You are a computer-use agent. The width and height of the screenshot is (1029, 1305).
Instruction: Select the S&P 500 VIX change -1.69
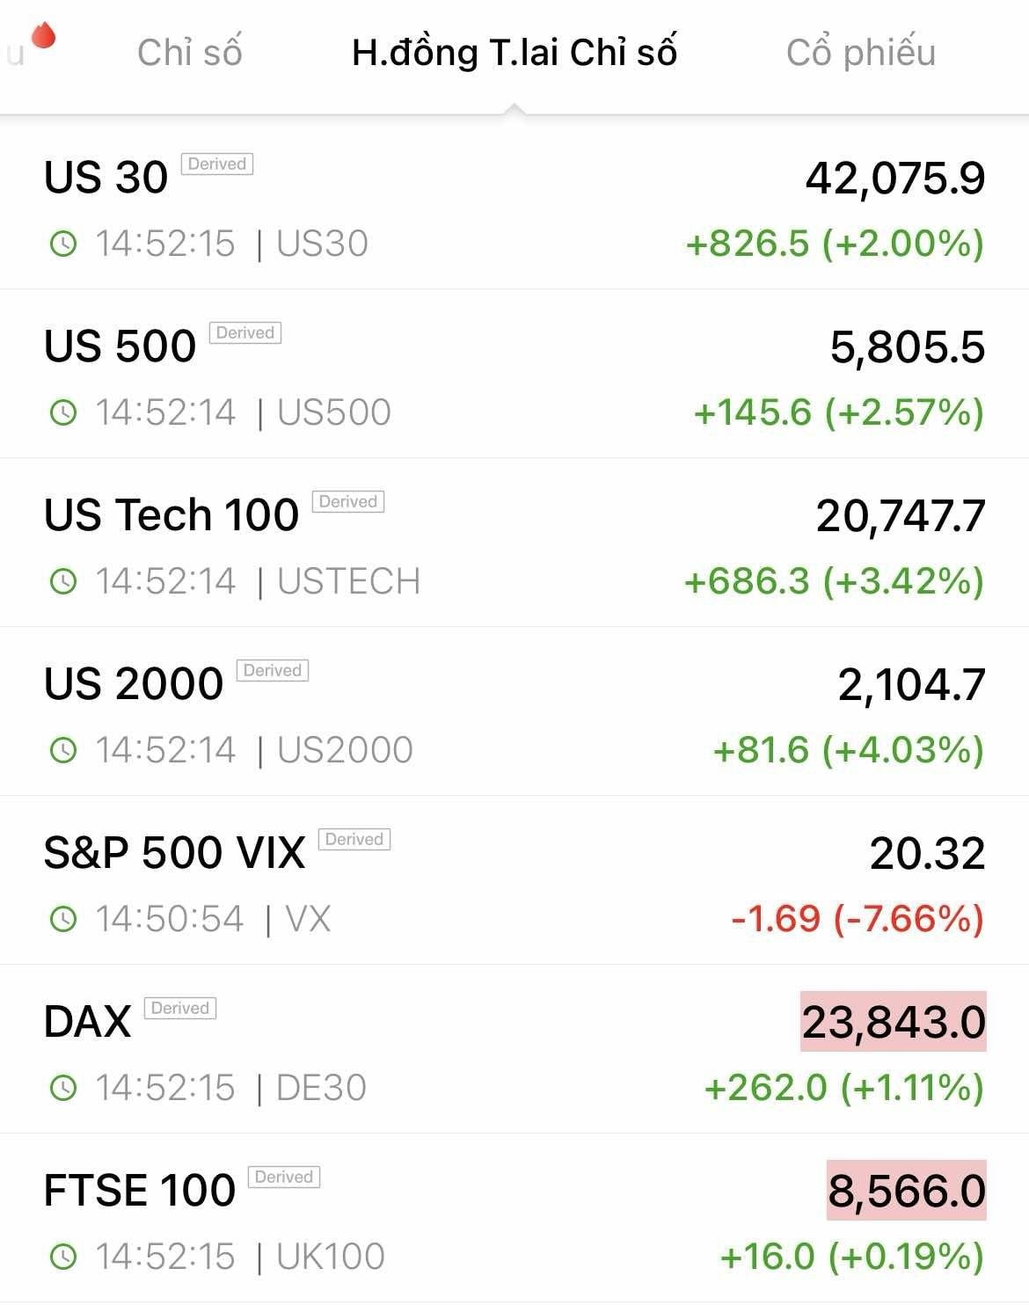click(x=776, y=919)
